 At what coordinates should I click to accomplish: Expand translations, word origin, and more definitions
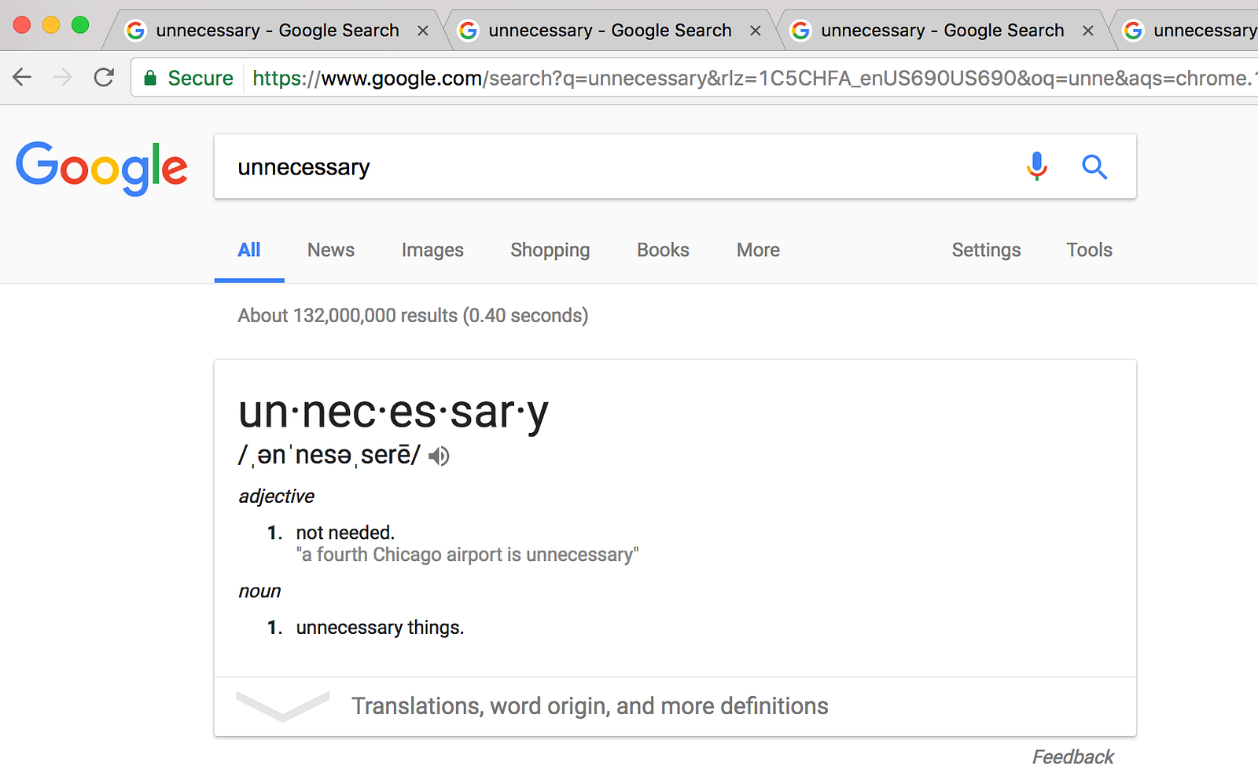tap(589, 705)
